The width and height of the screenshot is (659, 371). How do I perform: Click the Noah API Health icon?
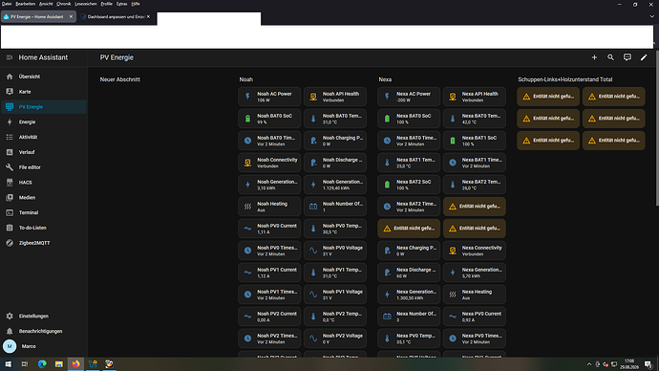(x=313, y=97)
